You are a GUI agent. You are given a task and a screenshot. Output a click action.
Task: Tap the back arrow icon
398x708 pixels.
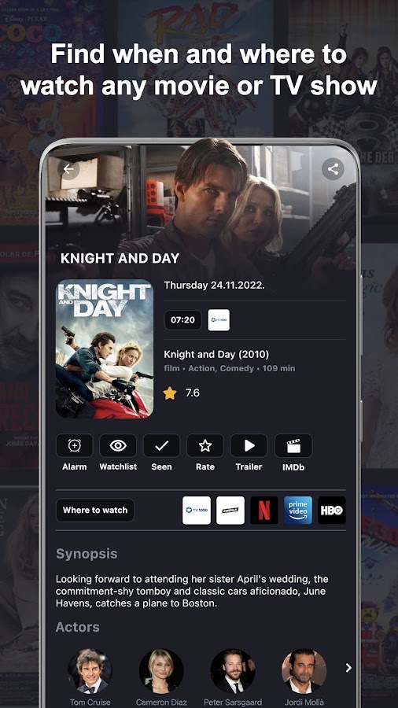[x=68, y=169]
